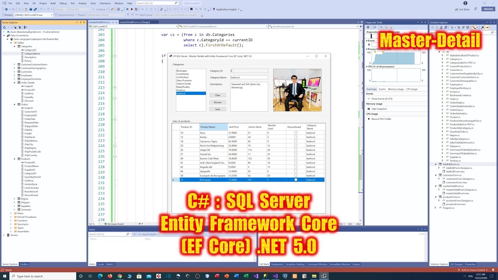Toggle Discontinued checkbox for Gravad lax row
This screenshot has height=280, width=498.
click(296, 154)
